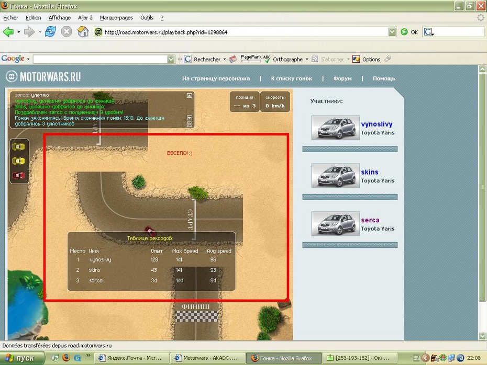Open the пуск Start button
Screen dimensions: 487x365
(x=22, y=358)
